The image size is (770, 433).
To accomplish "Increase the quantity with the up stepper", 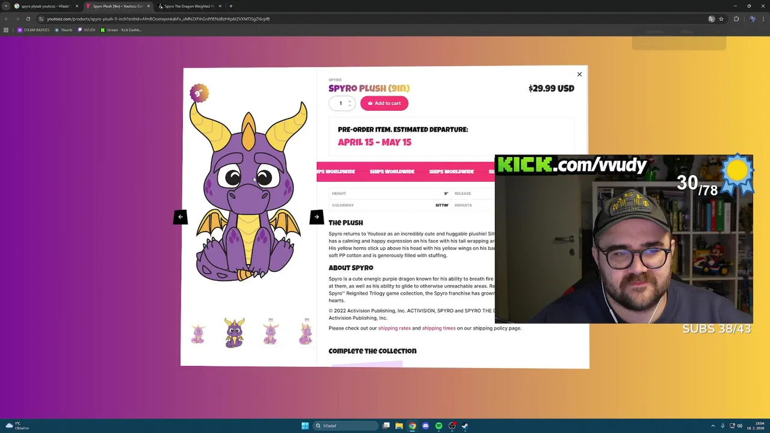I will tap(350, 101).
